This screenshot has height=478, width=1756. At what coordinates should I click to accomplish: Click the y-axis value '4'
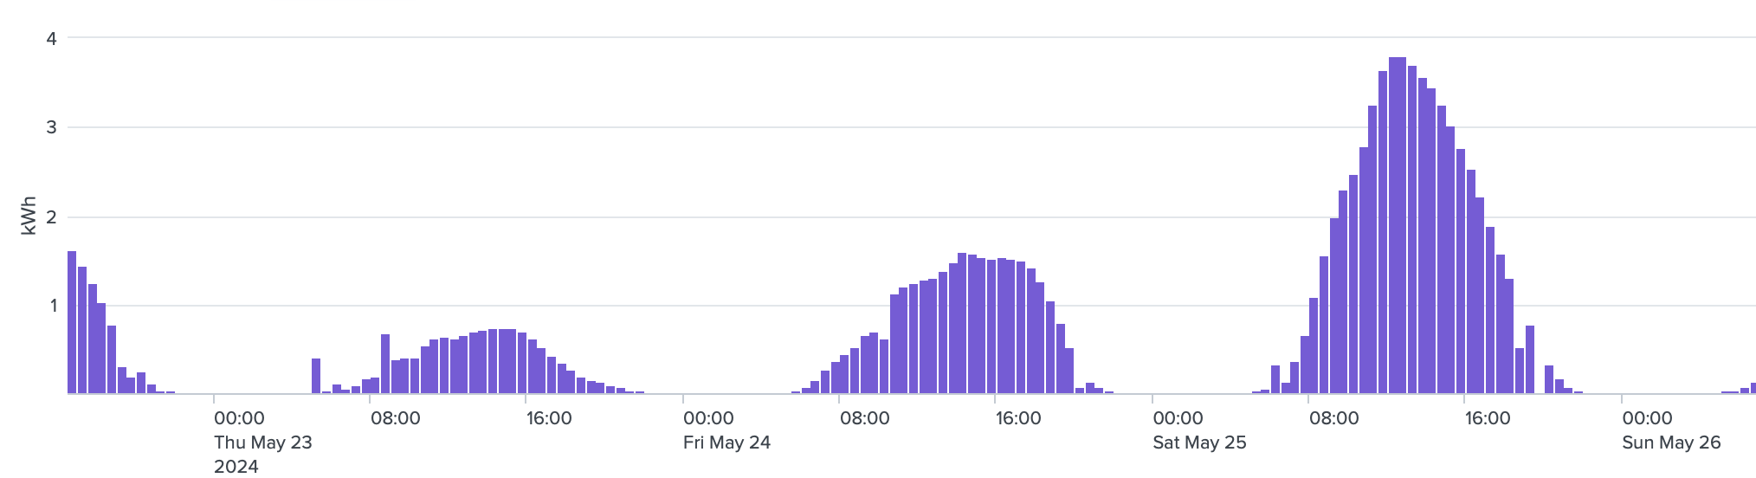(52, 38)
